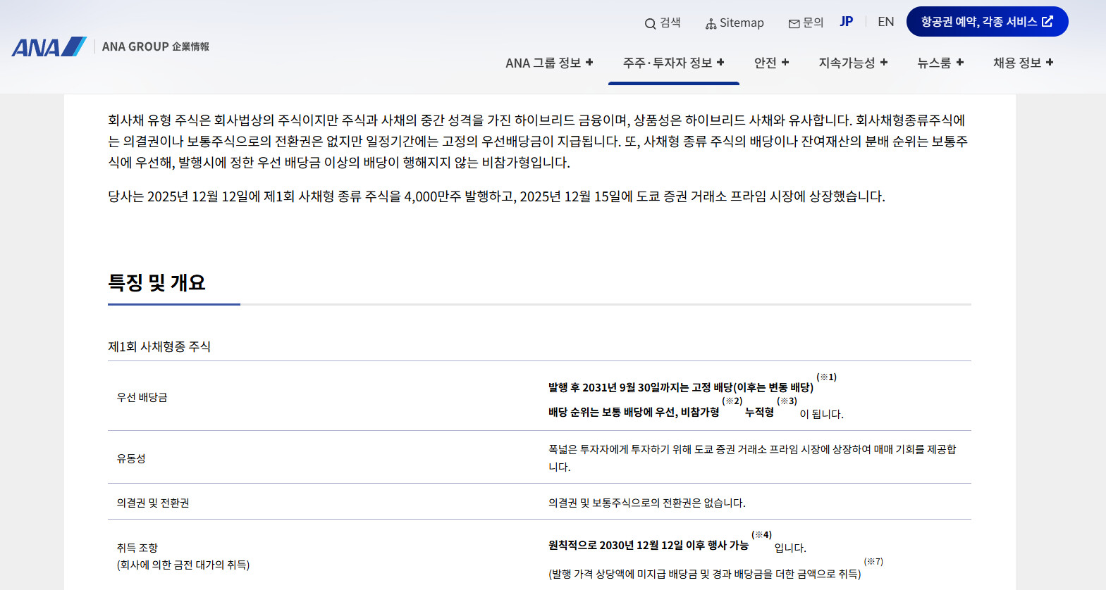Image resolution: width=1106 pixels, height=590 pixels.
Task: Click the envelope inquiry icon
Action: [794, 24]
